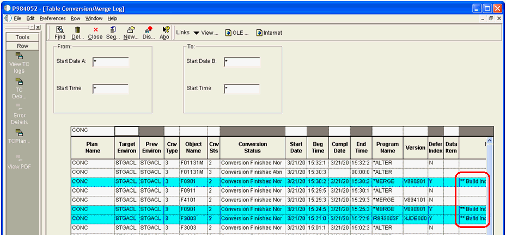Screen dimensions: 506x235
Task: Click the grid scrollbar up arrow
Action: tap(489, 141)
